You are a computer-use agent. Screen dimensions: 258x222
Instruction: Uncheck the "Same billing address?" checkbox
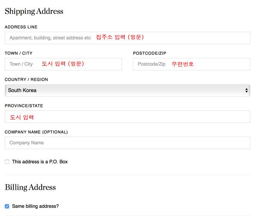(x=7, y=206)
